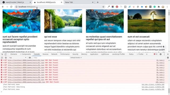Viewport: 170px width, 95px height.
Task: Switch to the Components tab
Action: point(25,54)
